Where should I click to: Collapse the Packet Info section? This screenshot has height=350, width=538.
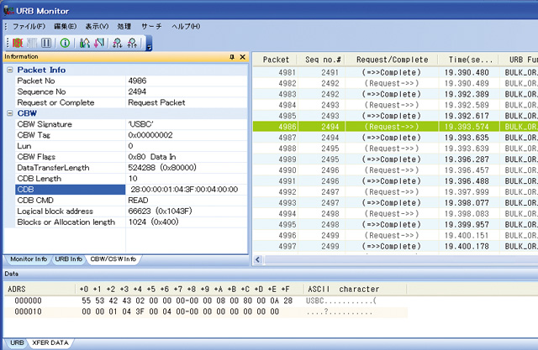10,70
